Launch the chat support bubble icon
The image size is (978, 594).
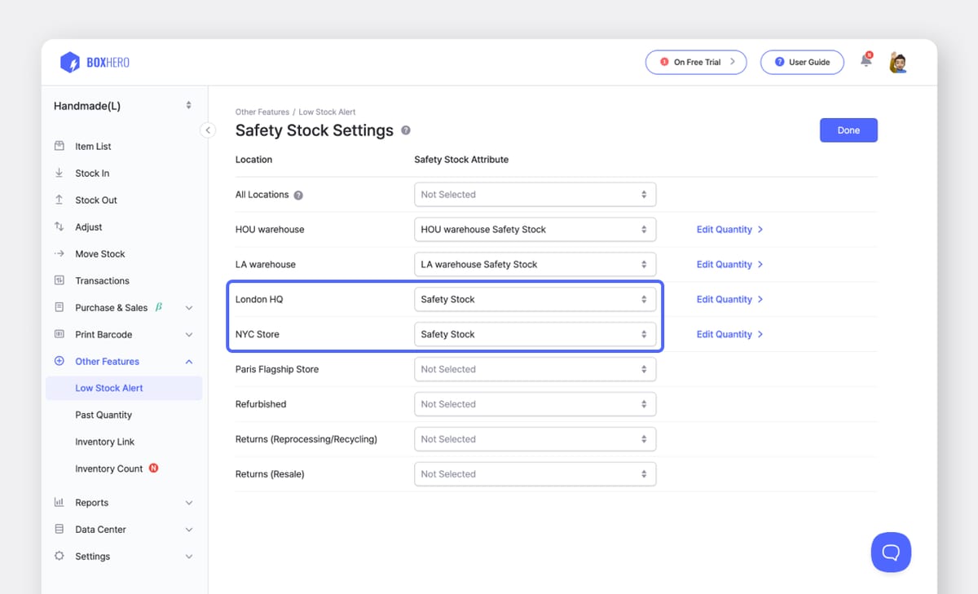891,552
